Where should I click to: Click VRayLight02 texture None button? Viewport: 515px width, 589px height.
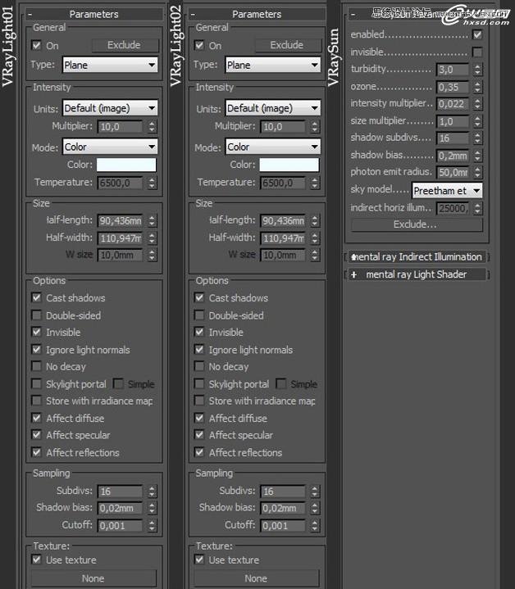(x=257, y=578)
